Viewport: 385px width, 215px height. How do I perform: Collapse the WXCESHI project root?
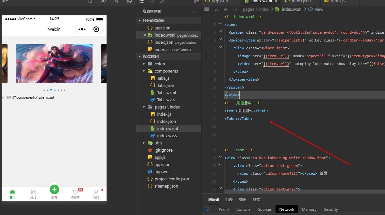pyautogui.click(x=140, y=57)
